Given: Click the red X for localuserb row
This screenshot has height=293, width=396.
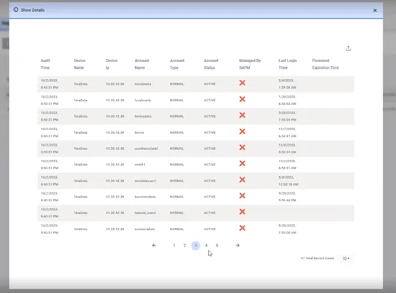Looking at the screenshot, I should 242,99.
